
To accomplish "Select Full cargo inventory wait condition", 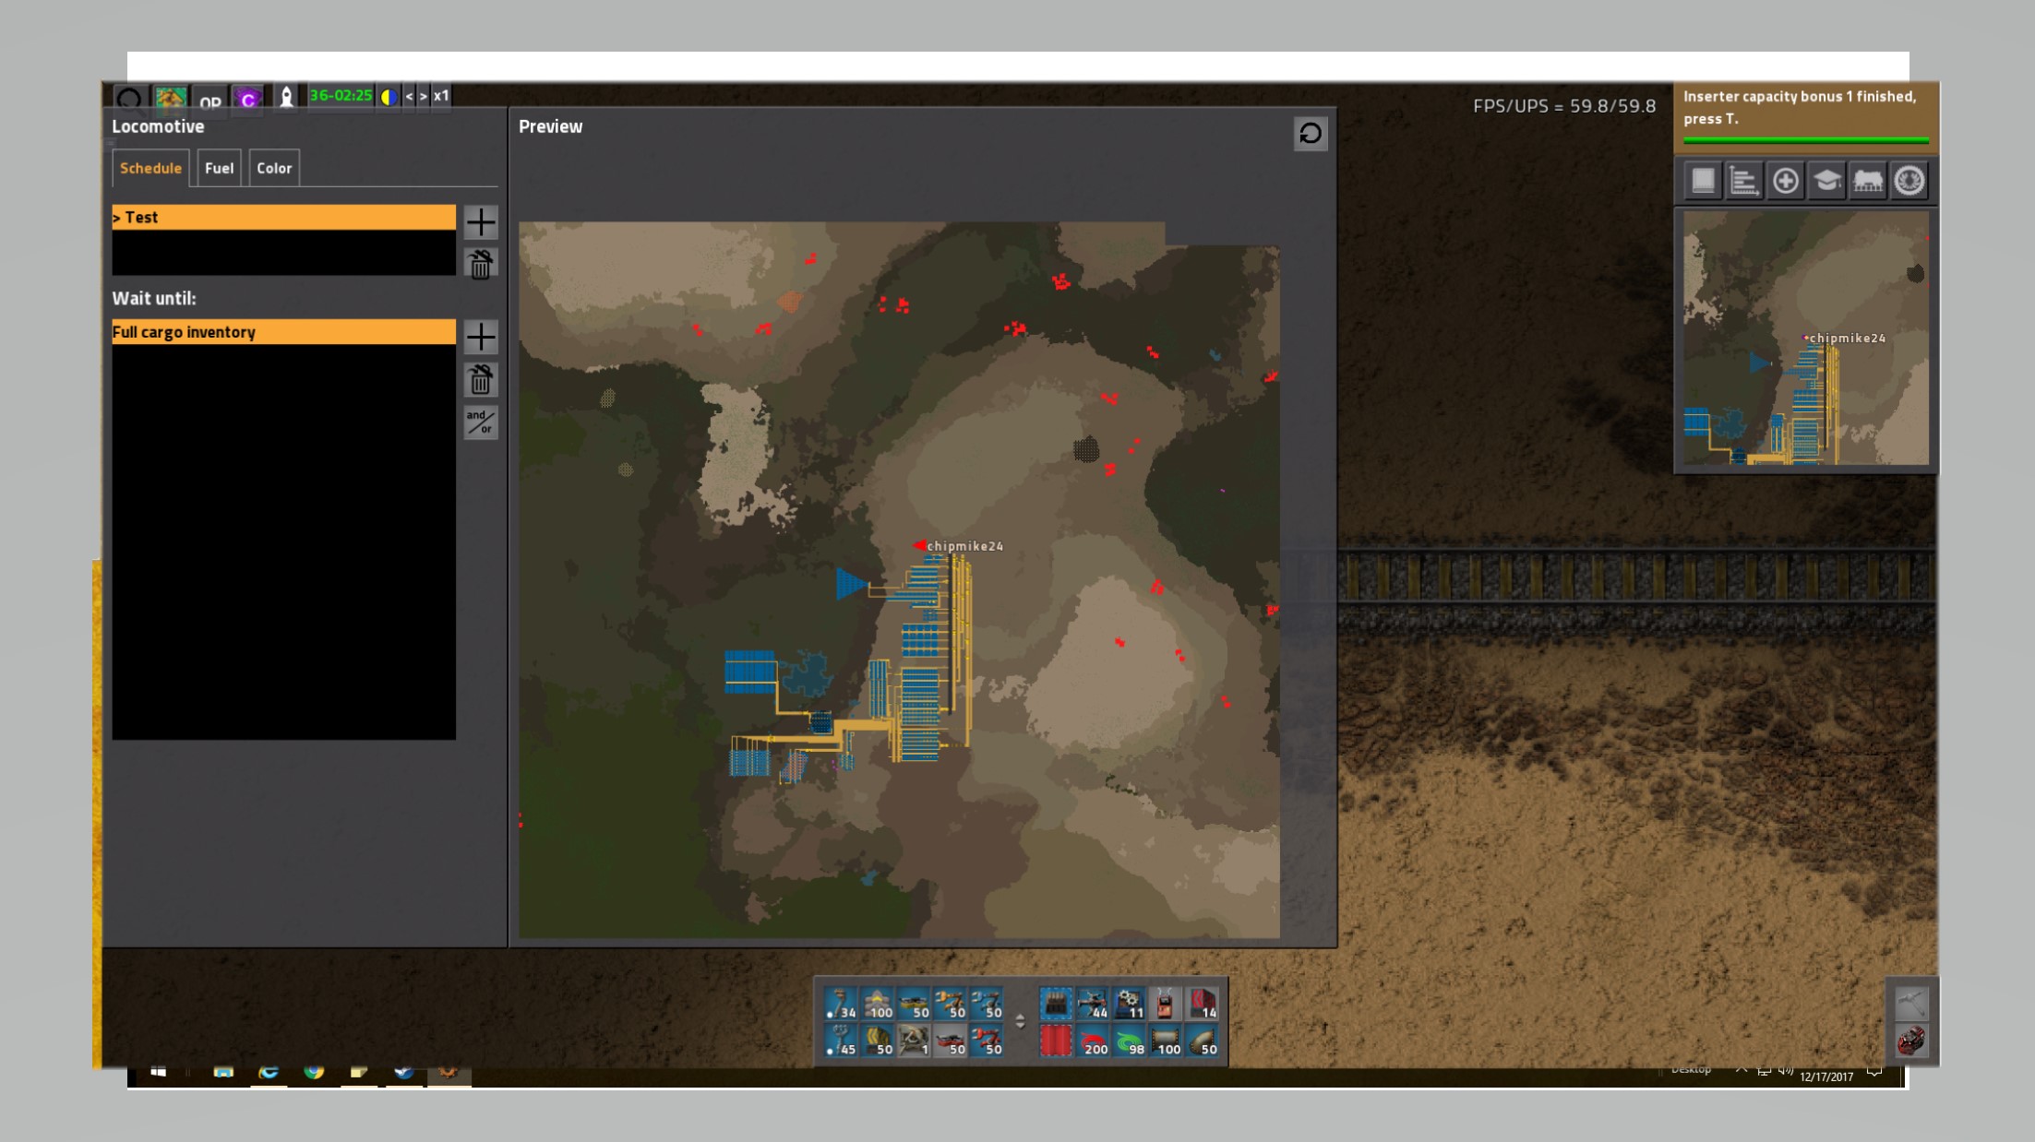I will point(283,332).
